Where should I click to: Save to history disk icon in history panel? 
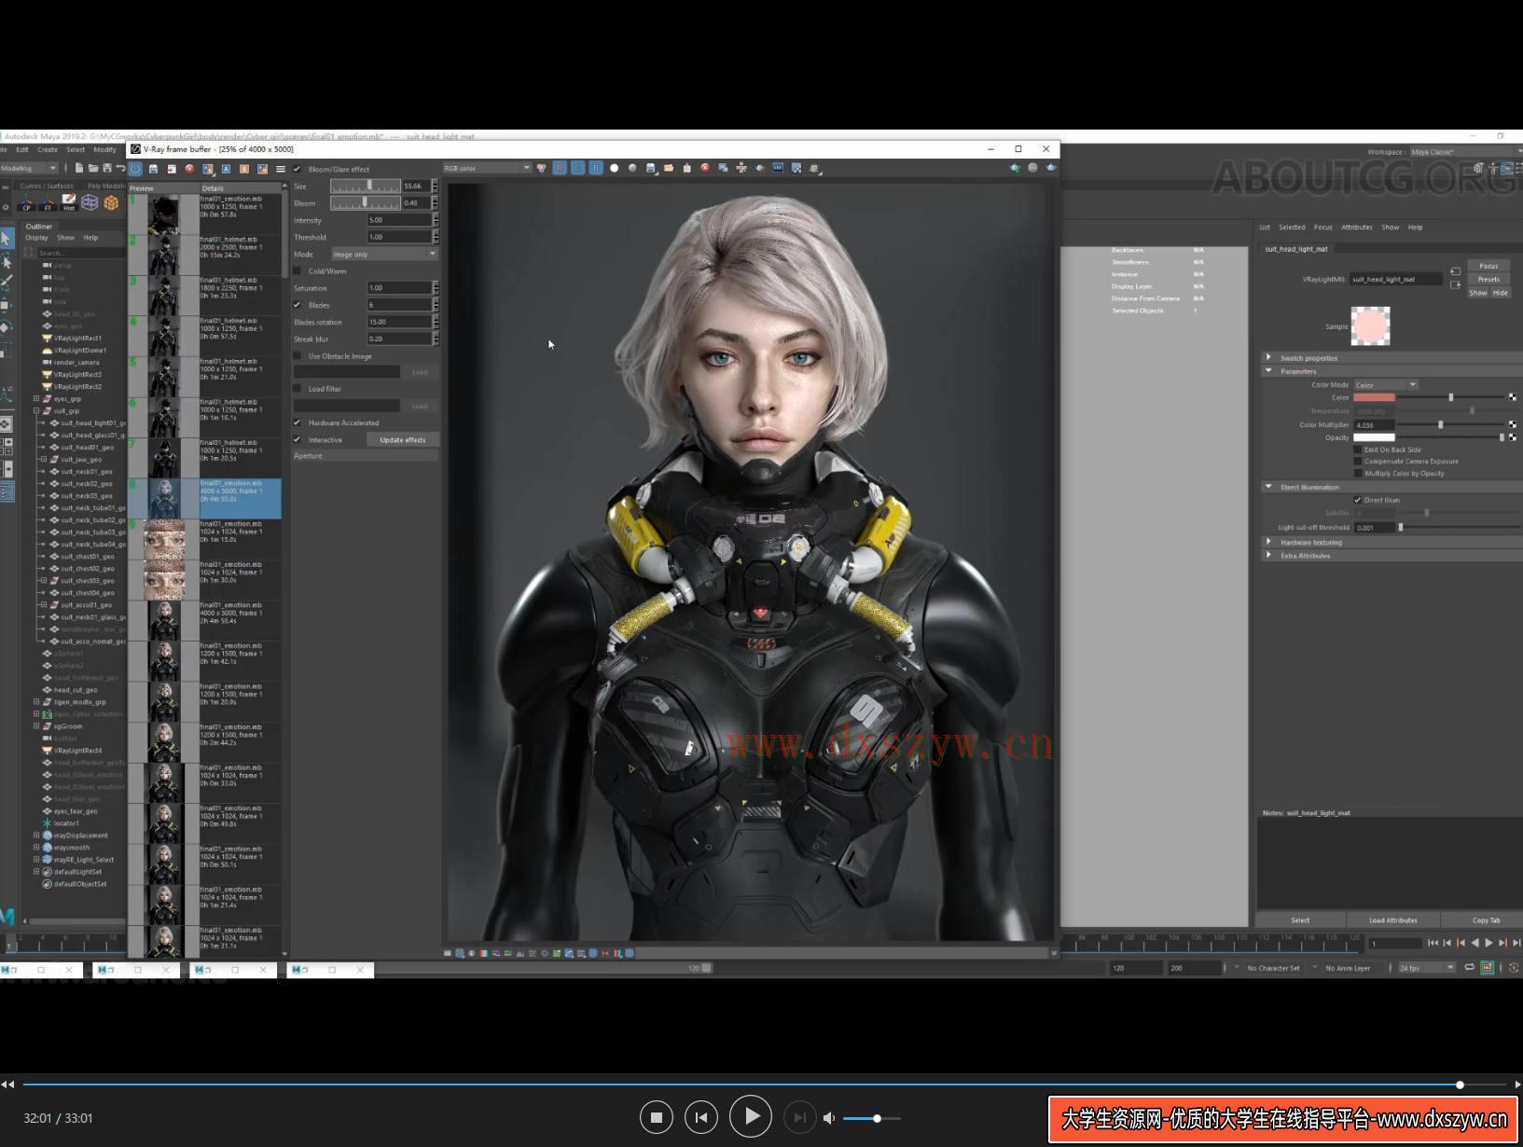pos(153,169)
